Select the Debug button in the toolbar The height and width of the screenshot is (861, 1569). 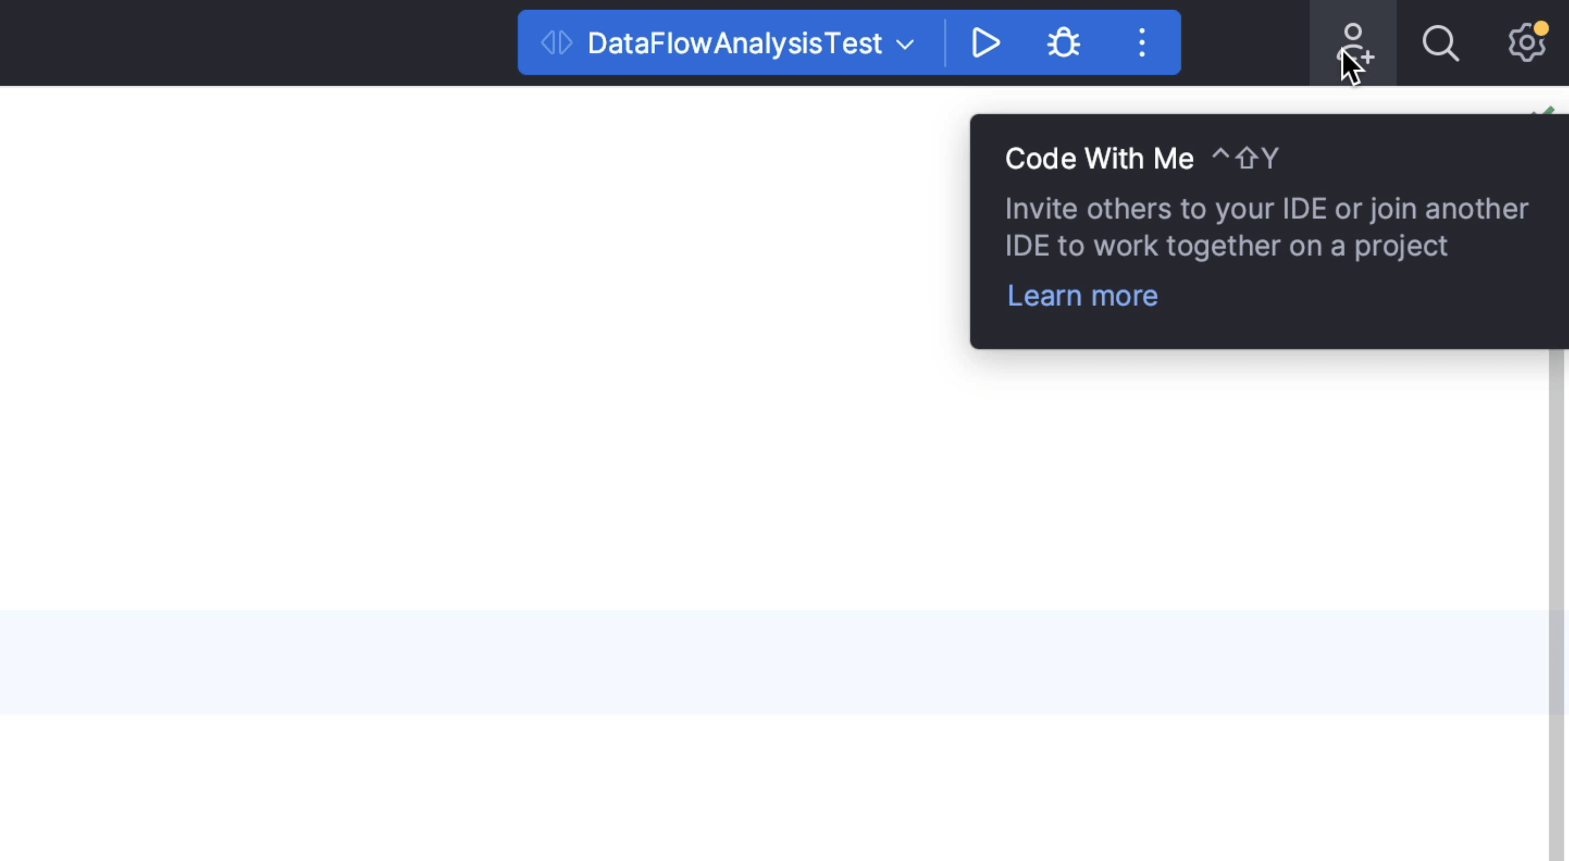point(1062,43)
